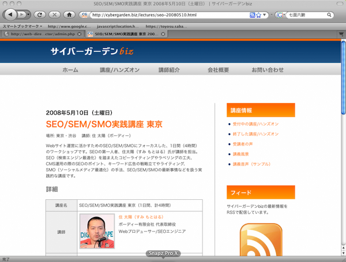Close the admin.php tab
This screenshot has width=346, height=262.
80,34
